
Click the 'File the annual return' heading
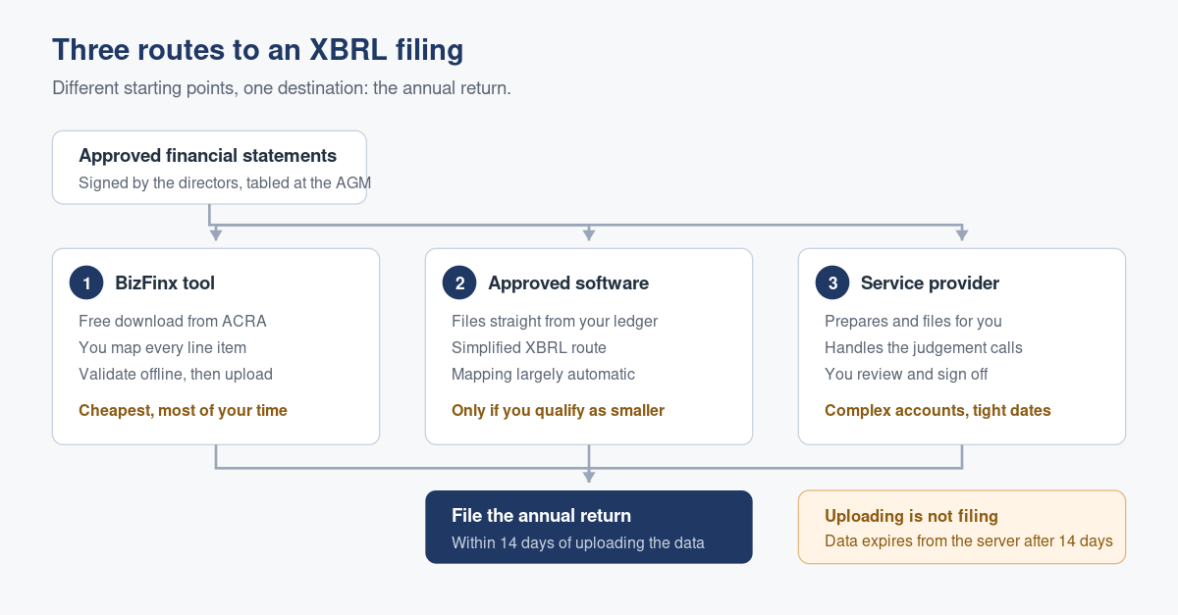click(541, 516)
